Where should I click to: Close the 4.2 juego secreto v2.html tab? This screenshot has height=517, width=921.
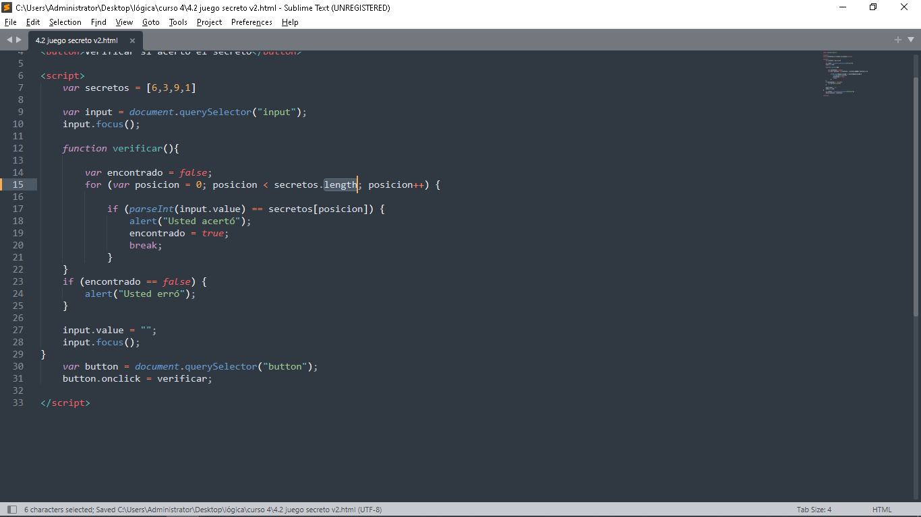pos(132,40)
